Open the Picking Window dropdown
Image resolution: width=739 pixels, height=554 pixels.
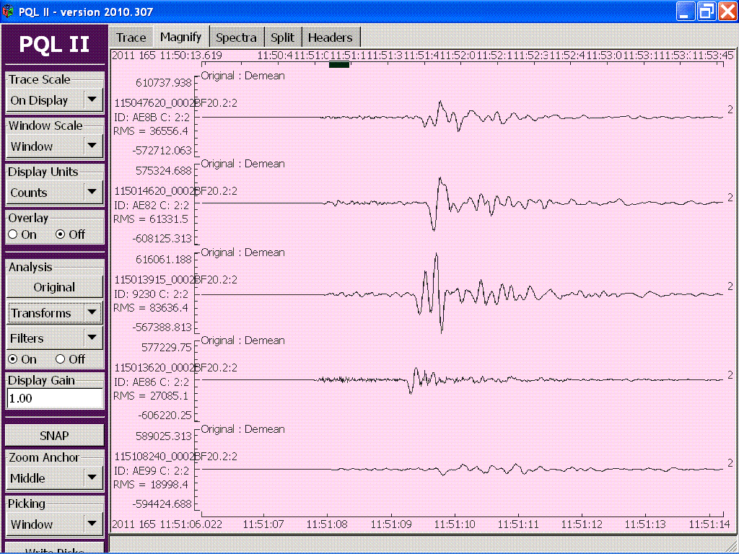[55, 524]
